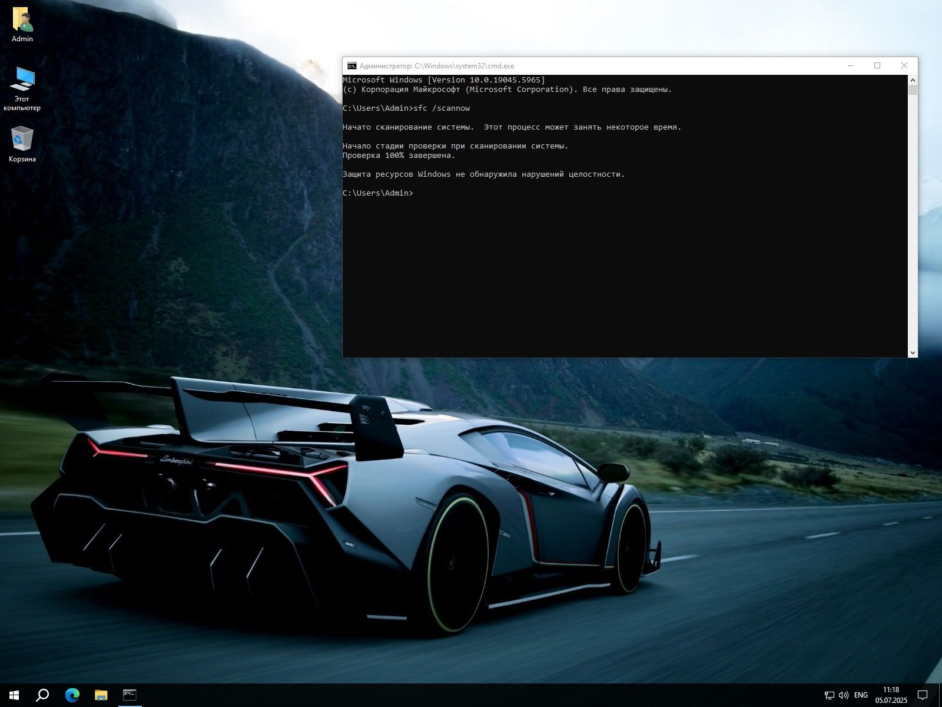Switch the ENG input language indicator
Image resolution: width=942 pixels, height=707 pixels.
coord(861,696)
